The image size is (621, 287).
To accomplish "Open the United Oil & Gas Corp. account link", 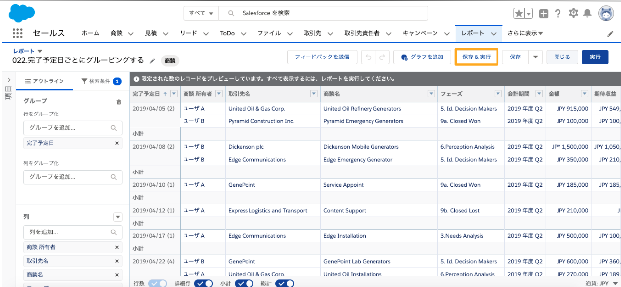I will coord(256,109).
